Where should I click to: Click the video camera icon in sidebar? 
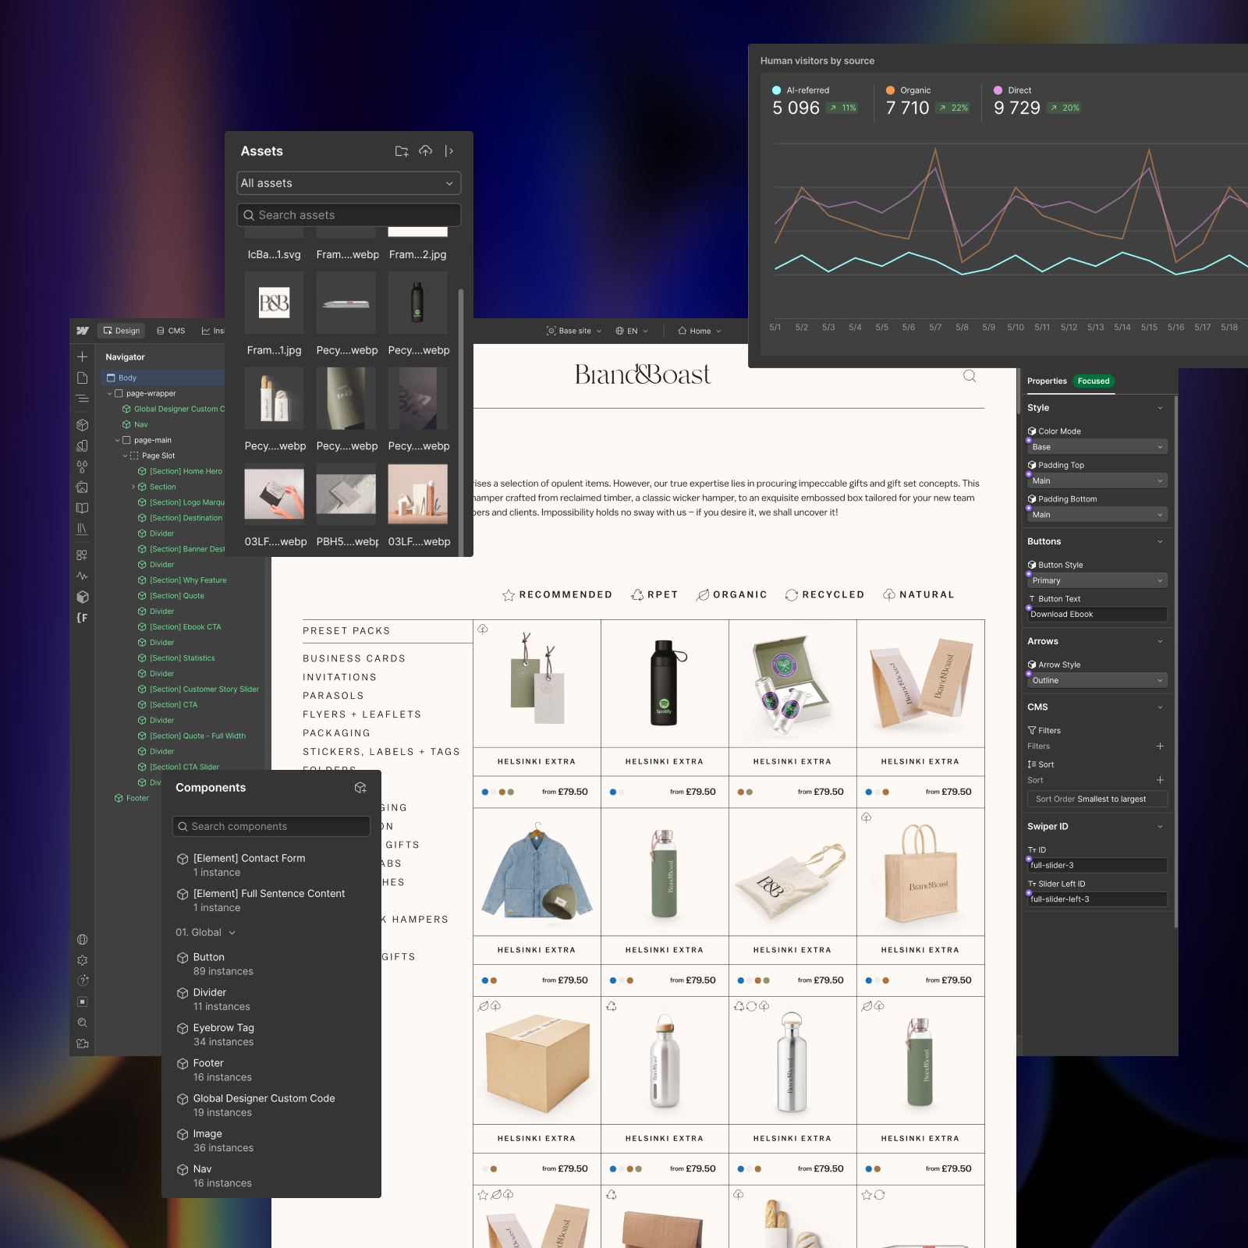pyautogui.click(x=82, y=1044)
